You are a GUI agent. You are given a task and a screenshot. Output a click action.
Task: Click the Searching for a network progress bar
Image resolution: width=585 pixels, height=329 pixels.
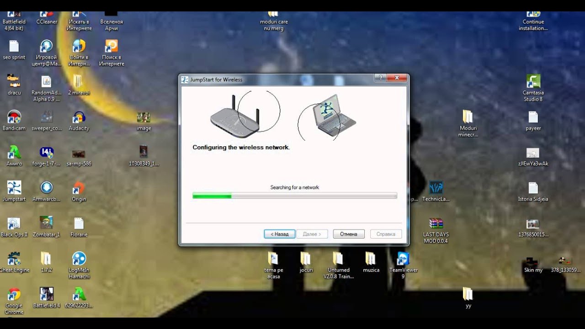click(295, 196)
